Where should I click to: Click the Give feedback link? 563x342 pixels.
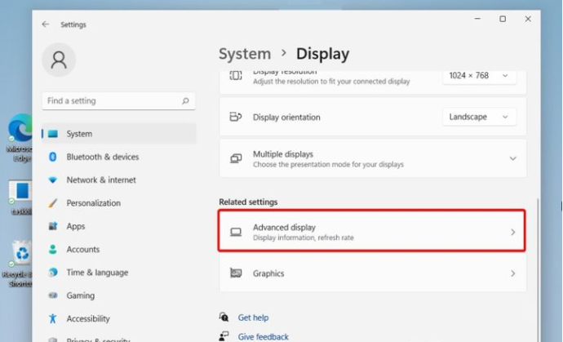(264, 336)
